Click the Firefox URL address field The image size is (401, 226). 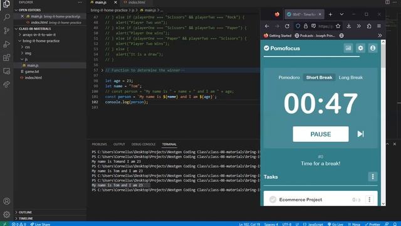326,26
